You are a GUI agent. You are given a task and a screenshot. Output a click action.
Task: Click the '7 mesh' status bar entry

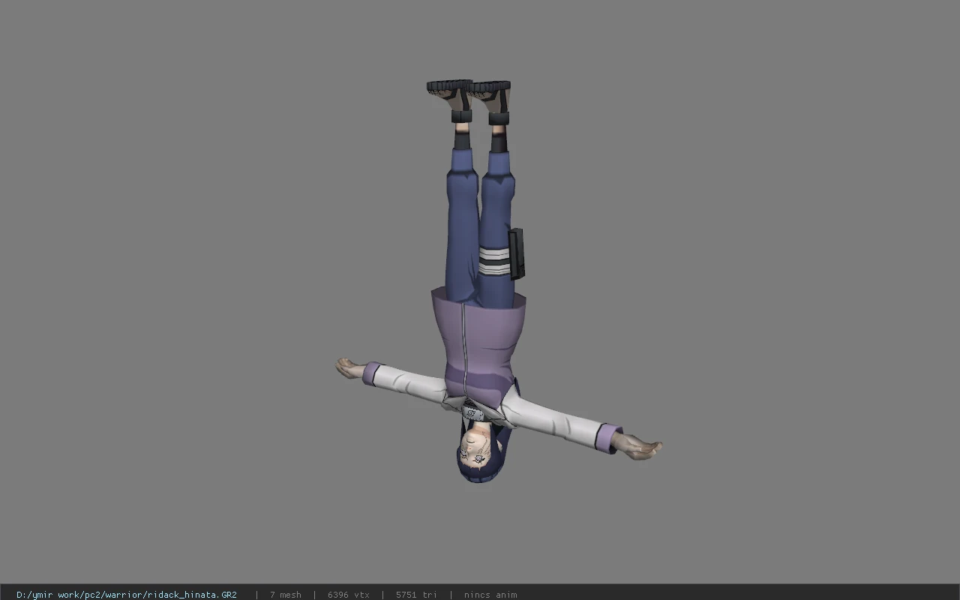(286, 595)
